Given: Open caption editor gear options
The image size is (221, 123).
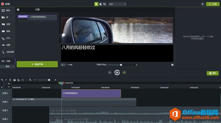Looking at the screenshot, I should (172, 65).
